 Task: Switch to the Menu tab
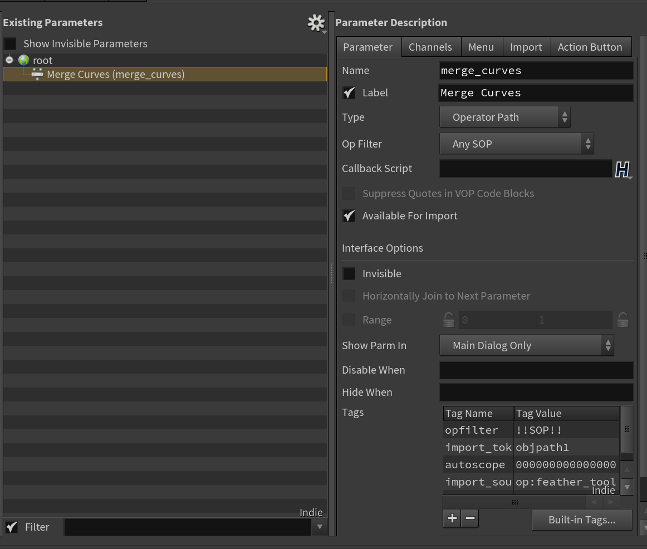tap(481, 47)
